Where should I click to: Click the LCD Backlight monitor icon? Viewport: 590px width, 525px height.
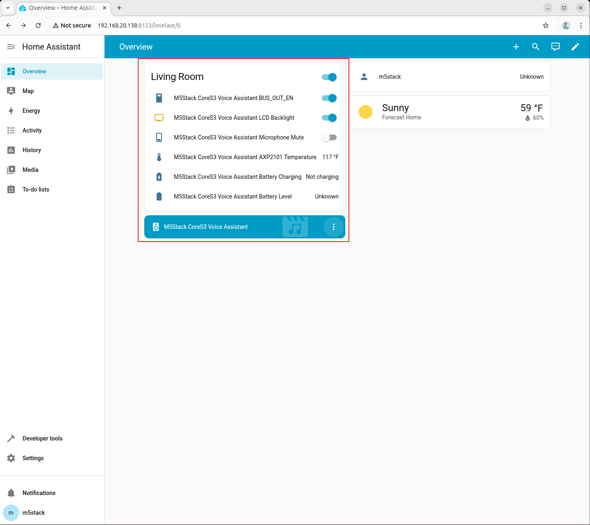(x=159, y=118)
